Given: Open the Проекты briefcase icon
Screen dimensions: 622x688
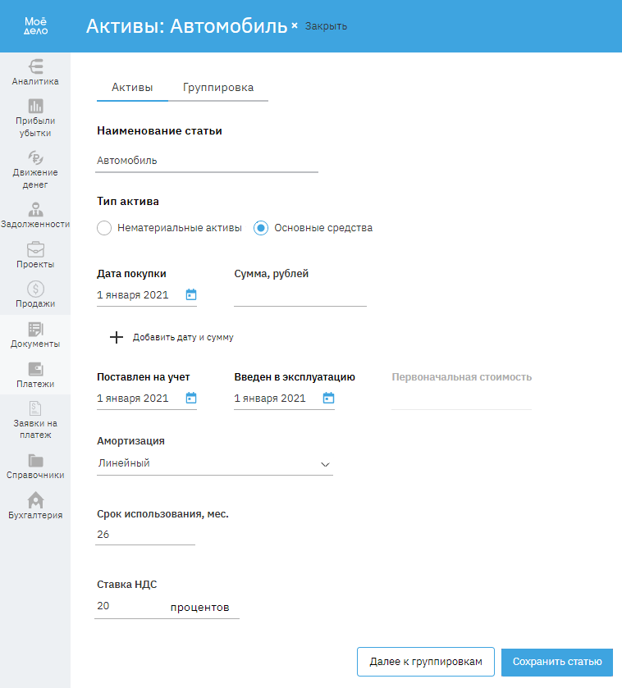Looking at the screenshot, I should pyautogui.click(x=35, y=249).
